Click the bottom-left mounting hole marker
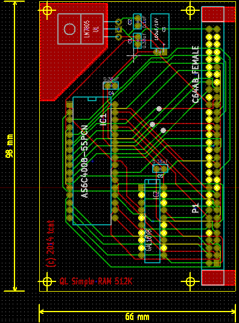 (x=47, y=281)
